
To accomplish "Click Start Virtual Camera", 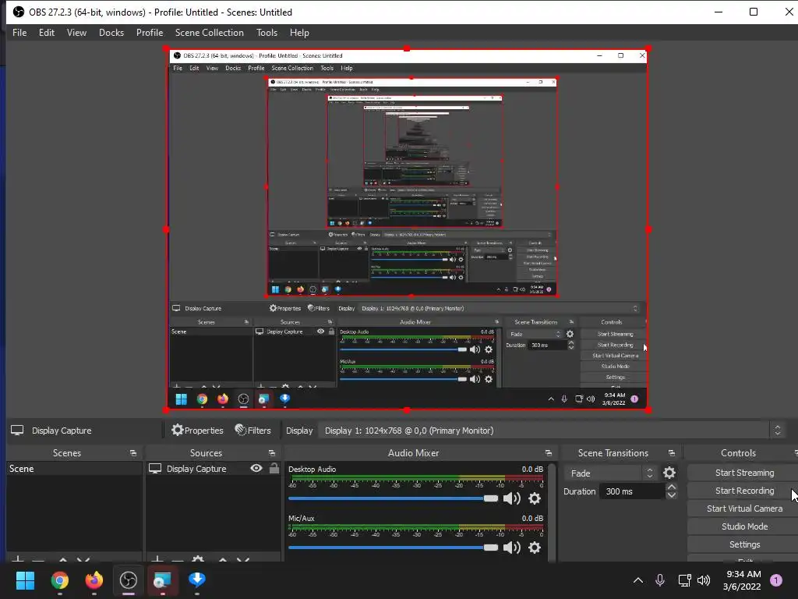I will coord(744,509).
